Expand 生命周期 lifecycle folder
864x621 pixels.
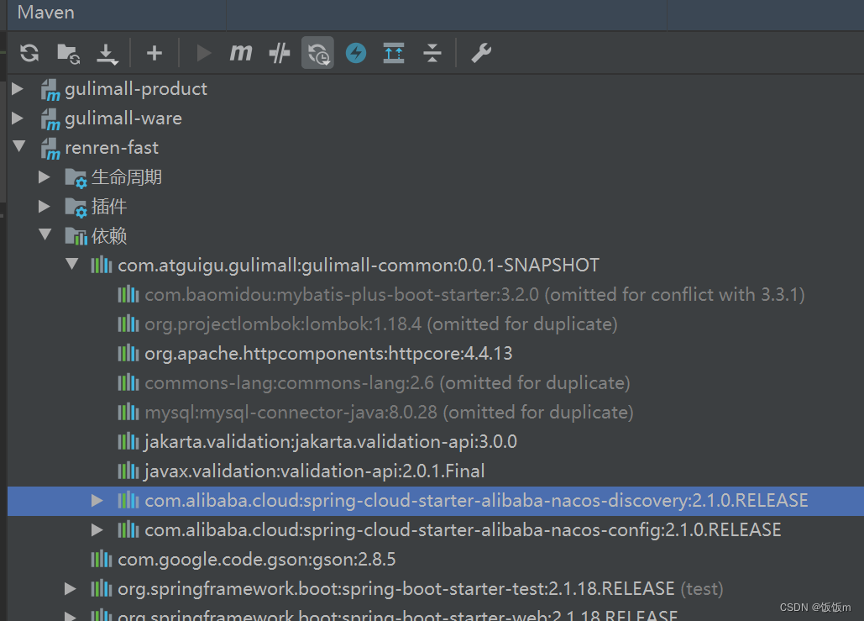[45, 177]
